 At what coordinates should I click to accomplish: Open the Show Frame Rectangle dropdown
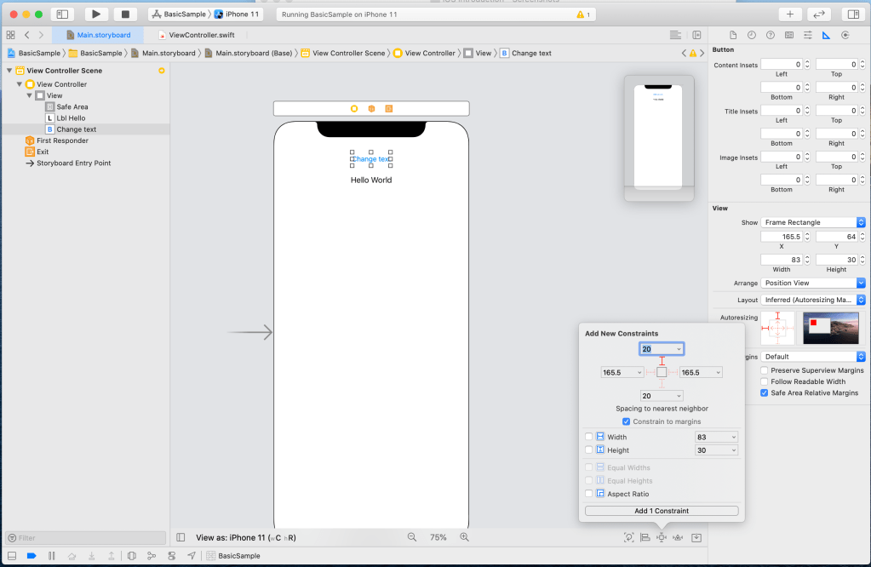point(814,222)
